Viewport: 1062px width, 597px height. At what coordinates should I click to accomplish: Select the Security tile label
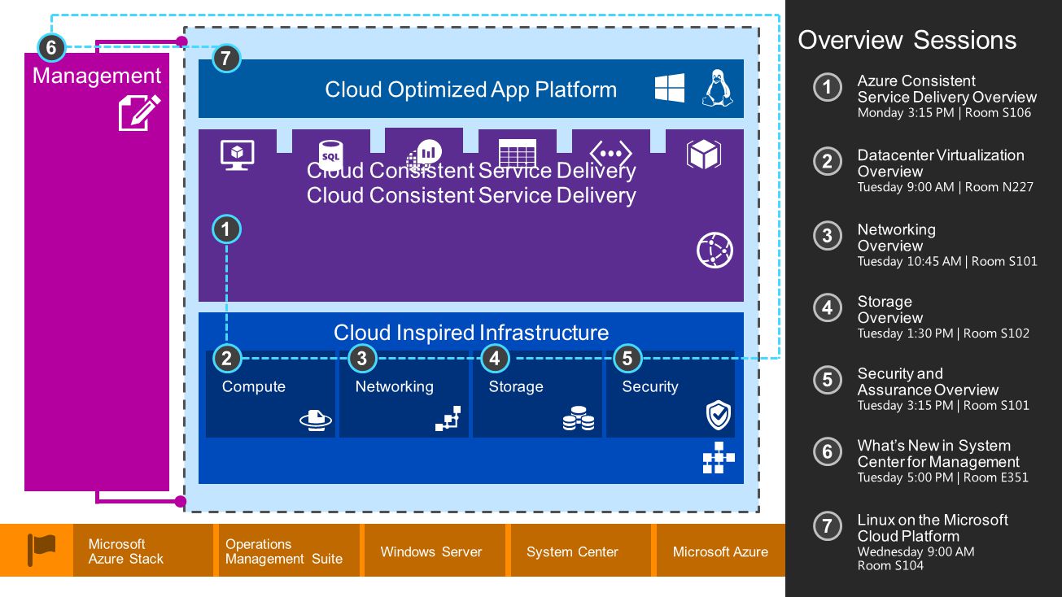[649, 386]
